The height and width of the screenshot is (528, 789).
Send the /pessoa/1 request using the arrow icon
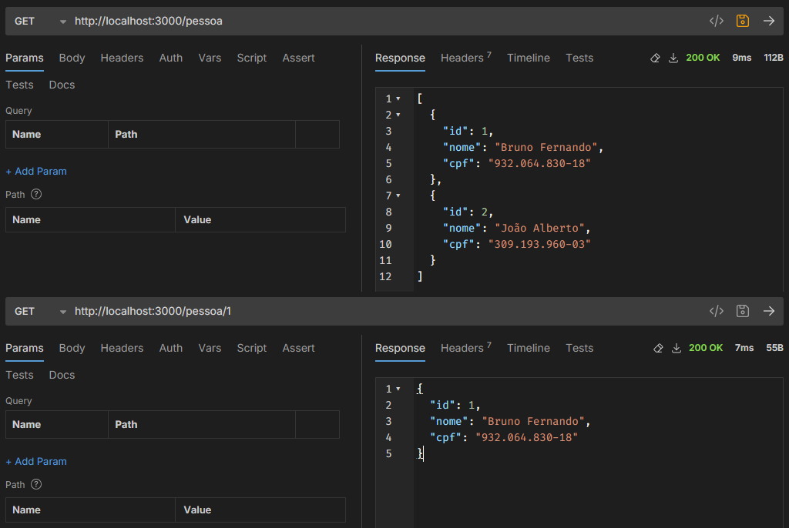coord(768,311)
